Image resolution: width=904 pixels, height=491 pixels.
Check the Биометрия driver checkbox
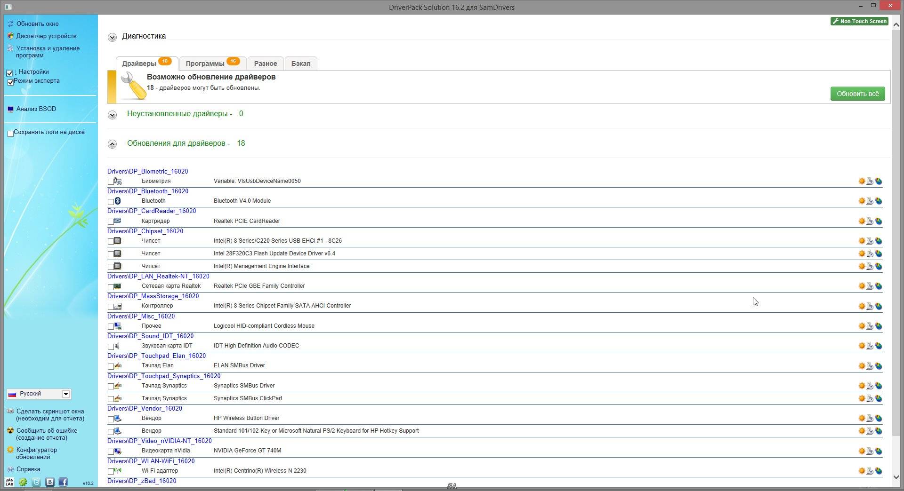point(111,182)
